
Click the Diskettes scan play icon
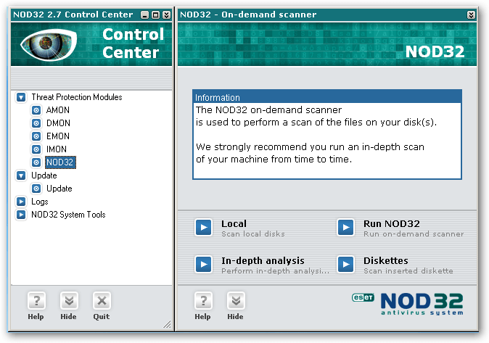click(x=346, y=265)
